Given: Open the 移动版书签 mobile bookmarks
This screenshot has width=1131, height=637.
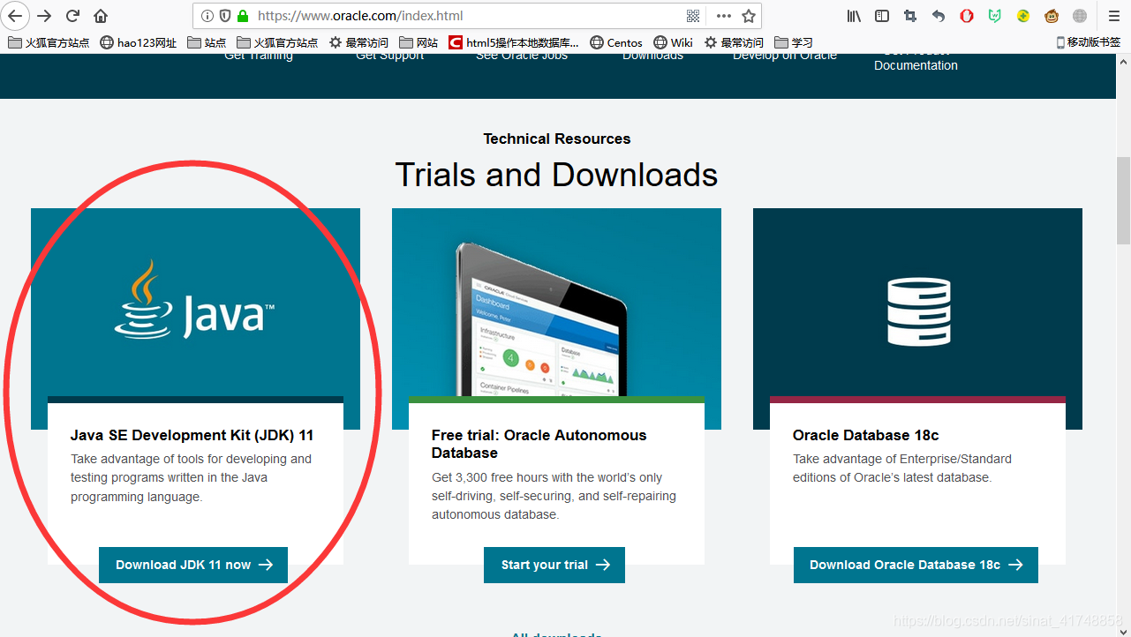Looking at the screenshot, I should point(1089,42).
